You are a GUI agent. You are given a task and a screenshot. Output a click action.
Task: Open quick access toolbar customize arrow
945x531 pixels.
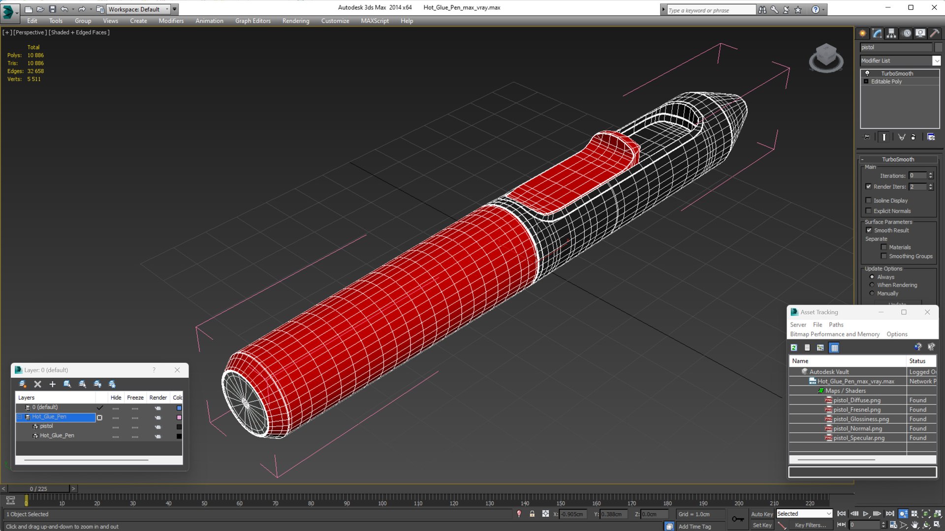174,9
